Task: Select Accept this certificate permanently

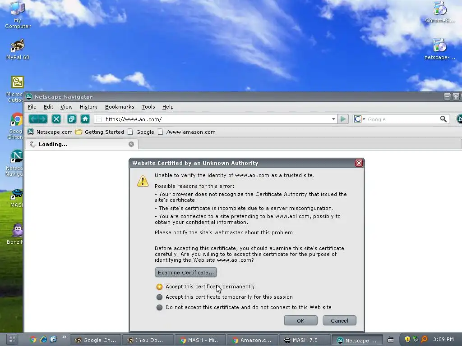Action: click(159, 287)
